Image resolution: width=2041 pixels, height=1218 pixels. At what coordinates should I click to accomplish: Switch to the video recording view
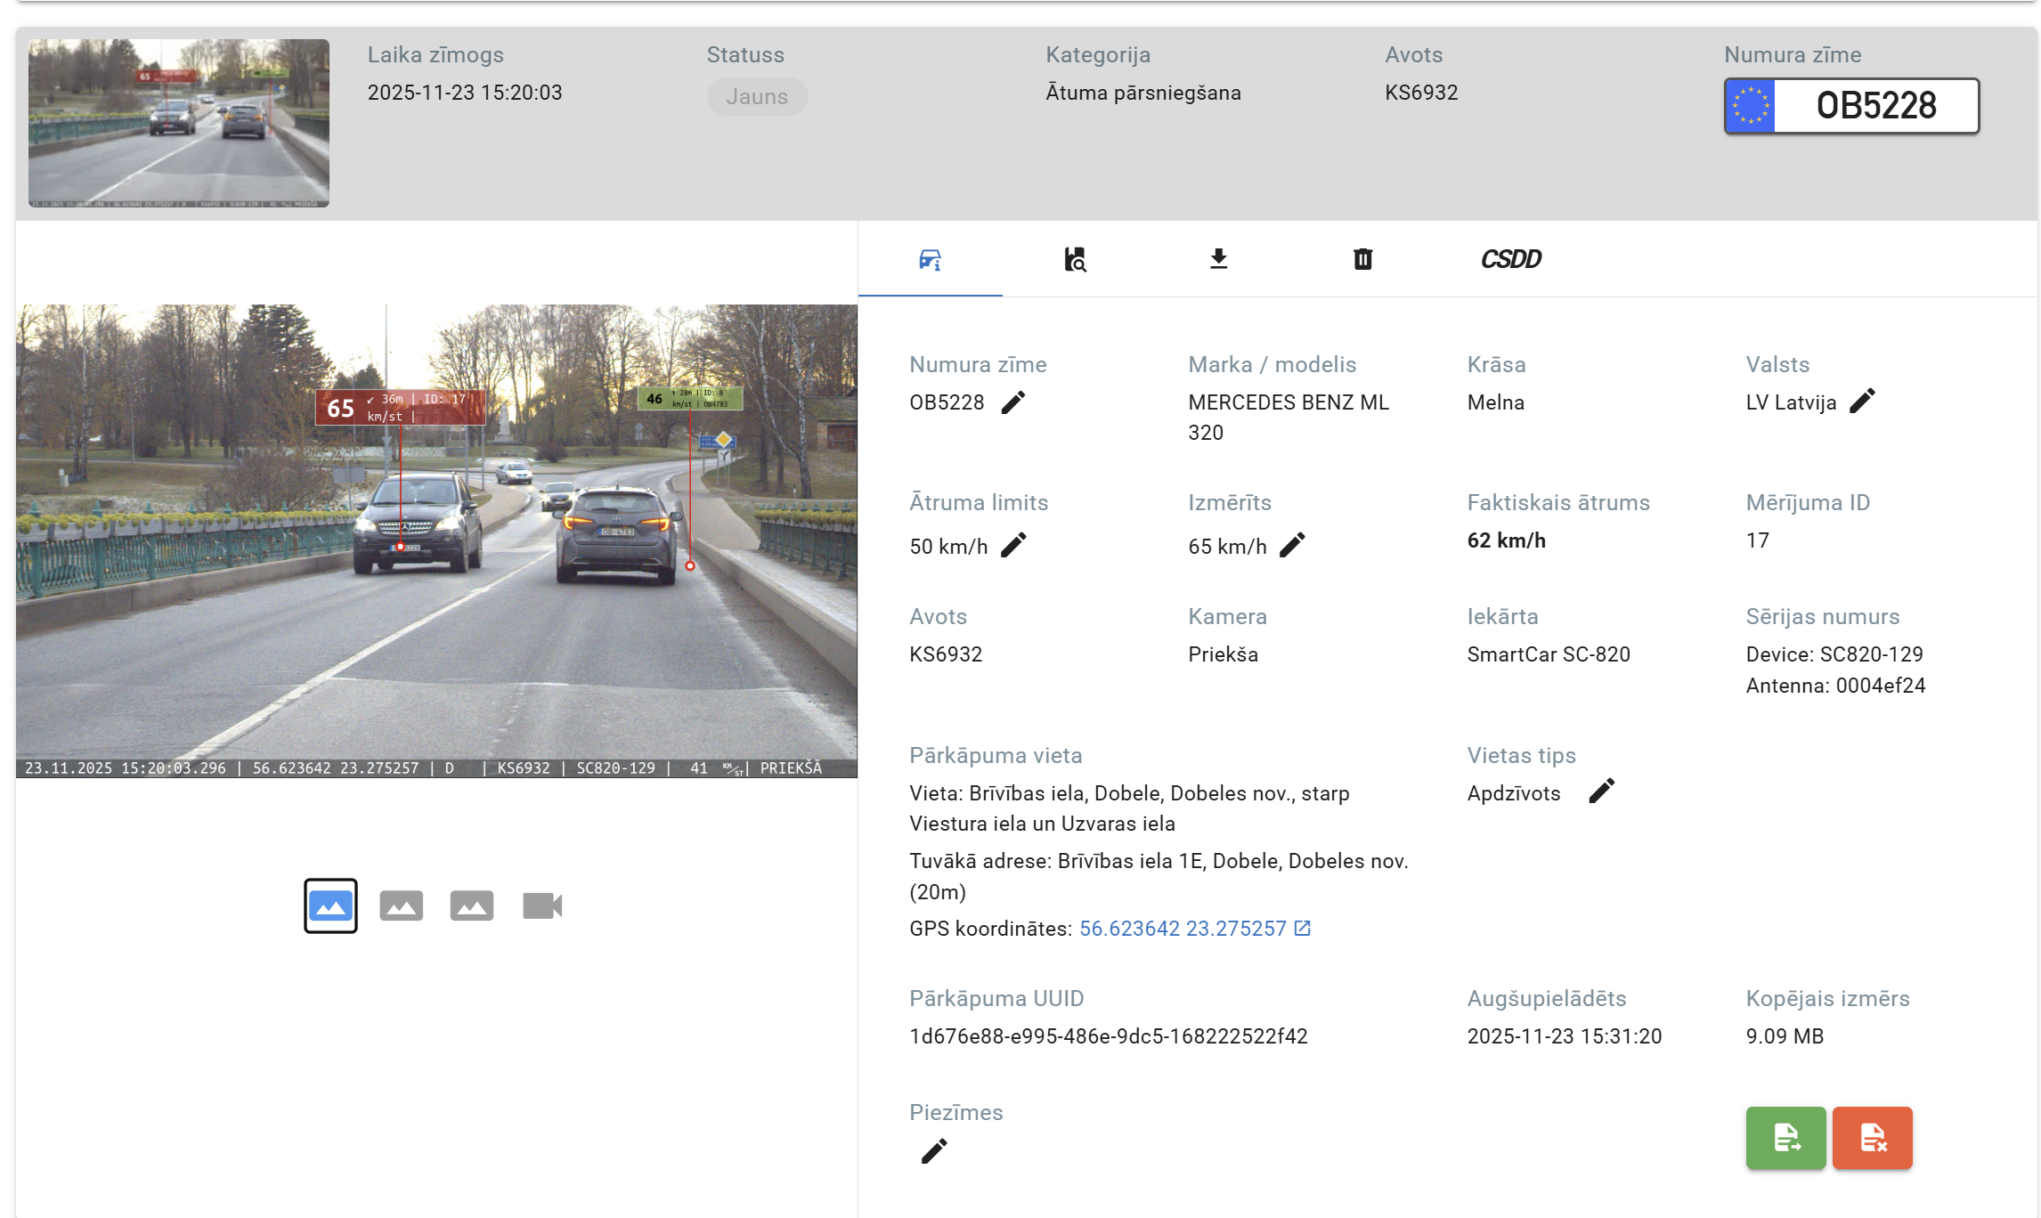(x=542, y=906)
